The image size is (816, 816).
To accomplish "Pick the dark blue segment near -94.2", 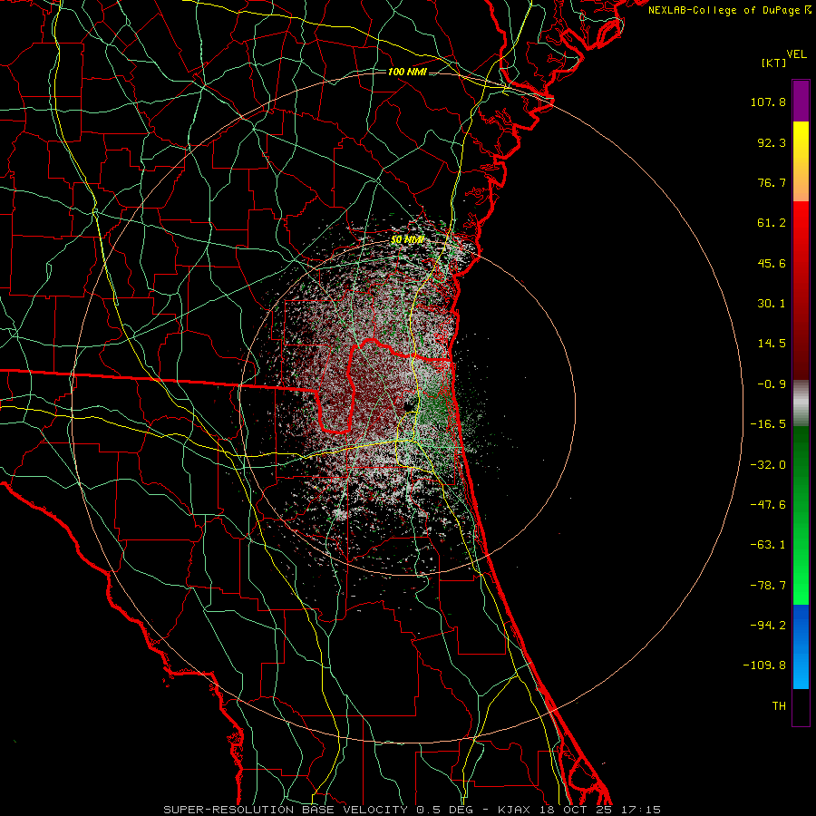I will (x=801, y=625).
